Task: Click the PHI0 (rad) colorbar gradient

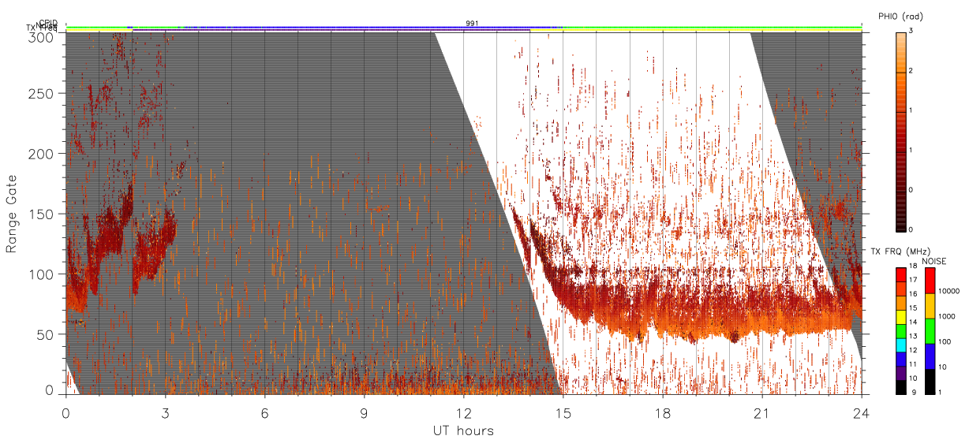Action: click(x=901, y=131)
